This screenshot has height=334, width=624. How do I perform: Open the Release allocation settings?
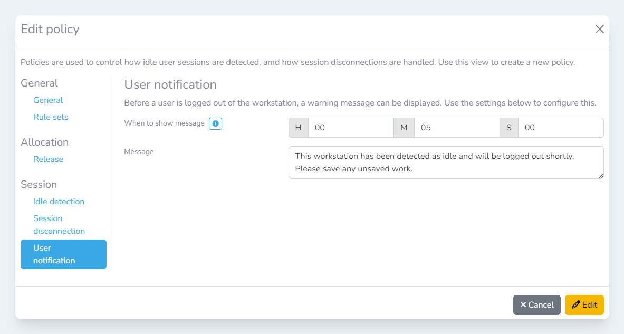tap(48, 159)
